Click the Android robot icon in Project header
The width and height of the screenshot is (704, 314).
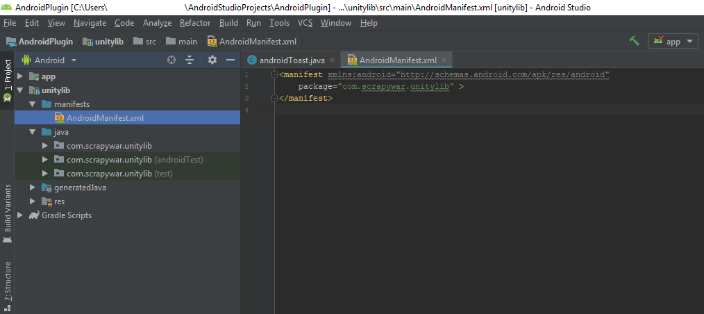pos(26,60)
